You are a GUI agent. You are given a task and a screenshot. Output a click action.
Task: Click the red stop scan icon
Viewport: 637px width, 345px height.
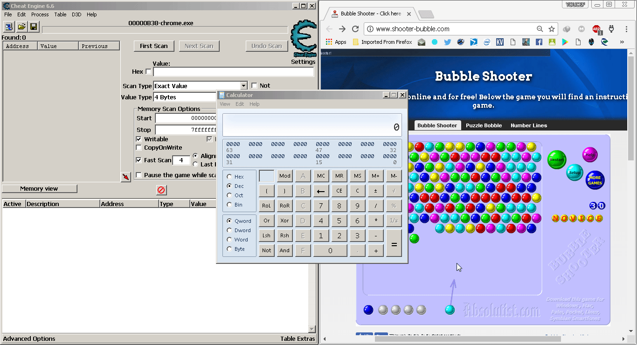161,190
